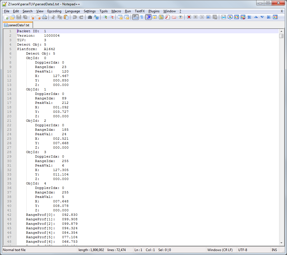Open the File menu
Viewport: 287px width, 255px height.
tap(7, 11)
